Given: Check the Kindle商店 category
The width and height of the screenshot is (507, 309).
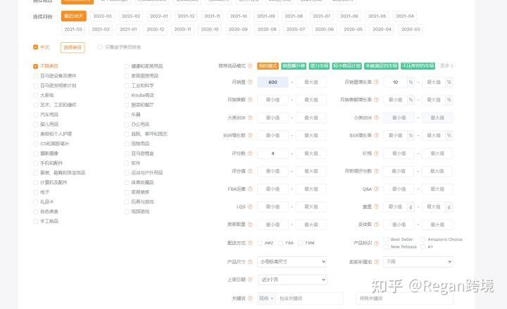Looking at the screenshot, I should click(127, 95).
